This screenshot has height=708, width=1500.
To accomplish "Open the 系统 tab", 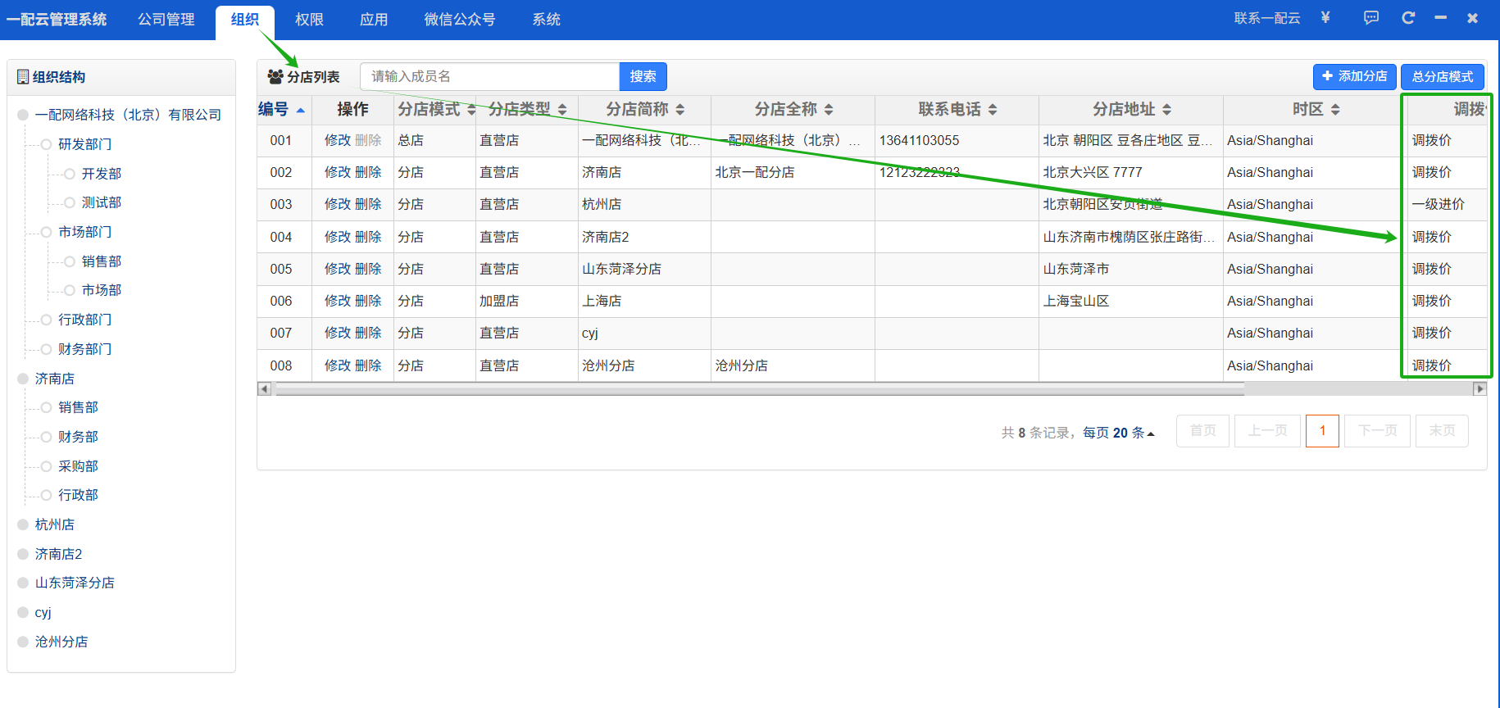I will click(x=547, y=19).
